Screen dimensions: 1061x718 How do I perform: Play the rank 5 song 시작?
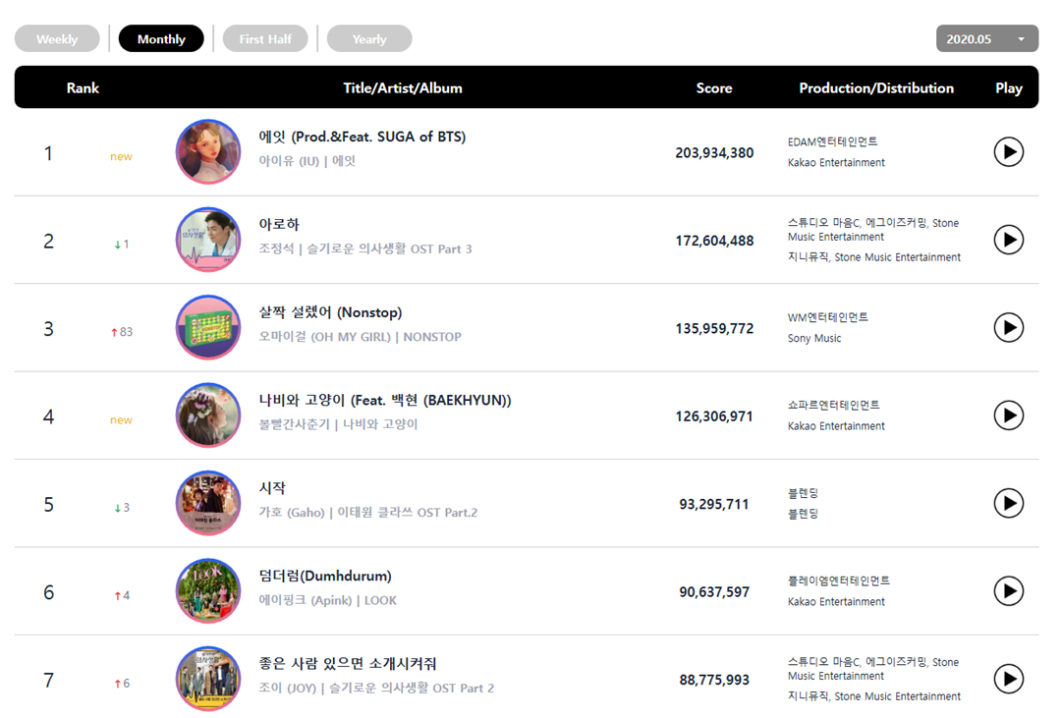coord(1008,503)
